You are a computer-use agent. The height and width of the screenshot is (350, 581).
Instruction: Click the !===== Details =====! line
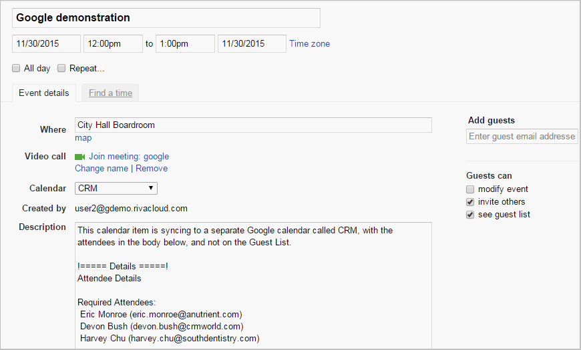(x=123, y=267)
